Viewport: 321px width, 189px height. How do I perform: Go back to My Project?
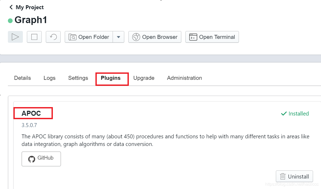tap(26, 7)
